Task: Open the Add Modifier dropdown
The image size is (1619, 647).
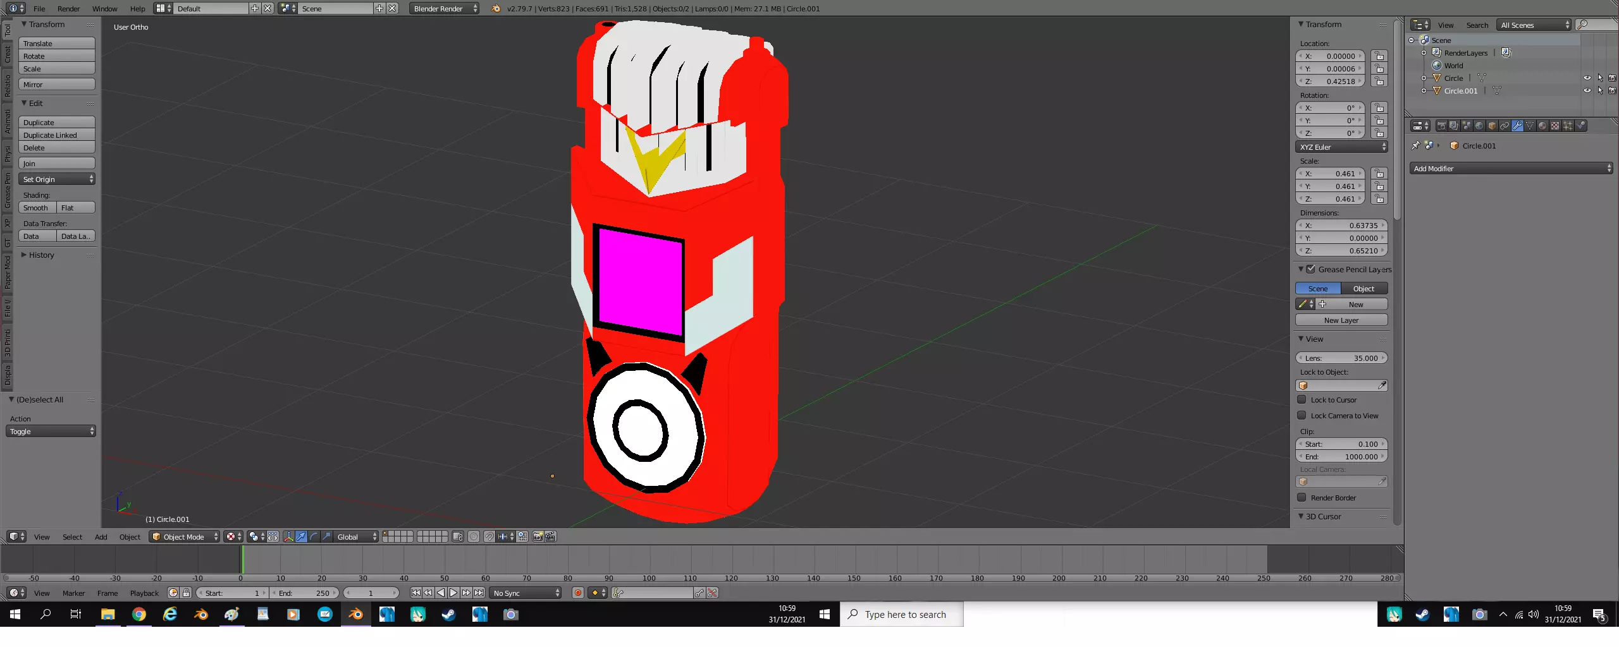Action: (x=1511, y=169)
